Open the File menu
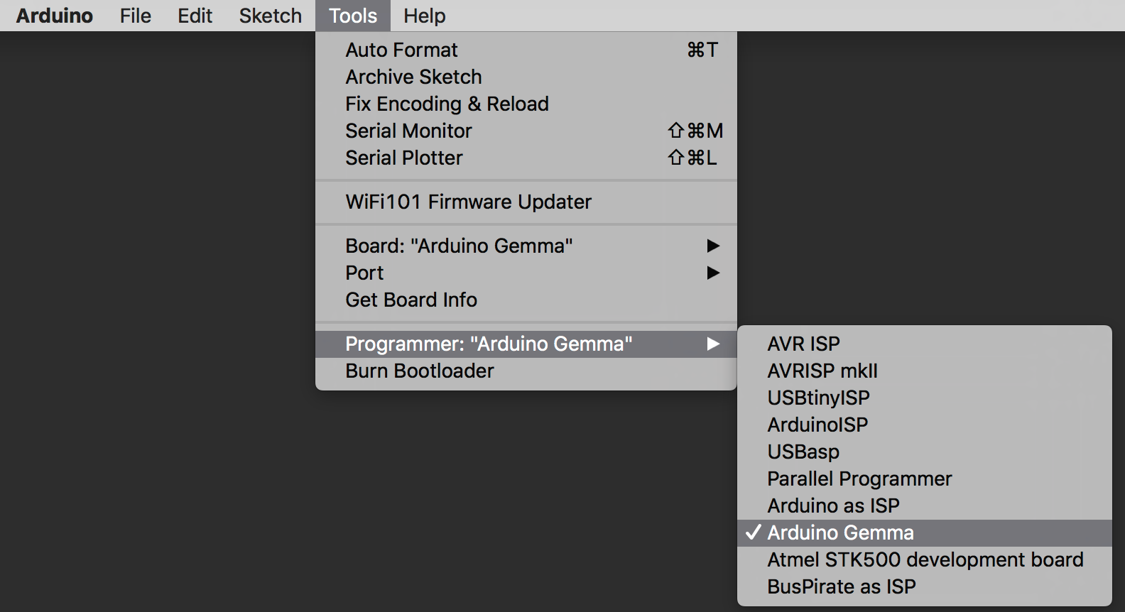 [x=135, y=16]
